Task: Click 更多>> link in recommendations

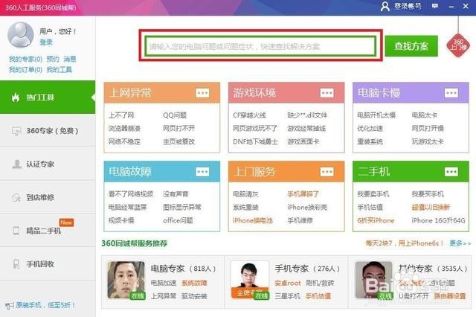Action: (x=460, y=243)
